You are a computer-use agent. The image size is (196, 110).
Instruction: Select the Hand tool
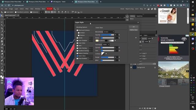click(2, 70)
